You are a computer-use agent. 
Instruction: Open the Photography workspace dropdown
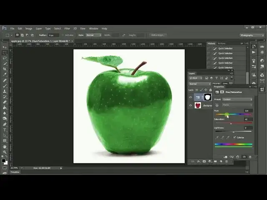click(x=252, y=35)
